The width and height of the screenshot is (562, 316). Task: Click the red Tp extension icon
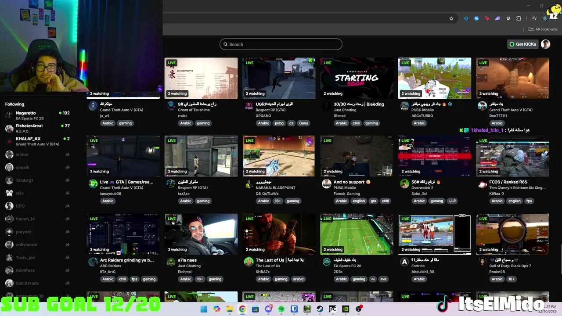pyautogui.click(x=487, y=18)
